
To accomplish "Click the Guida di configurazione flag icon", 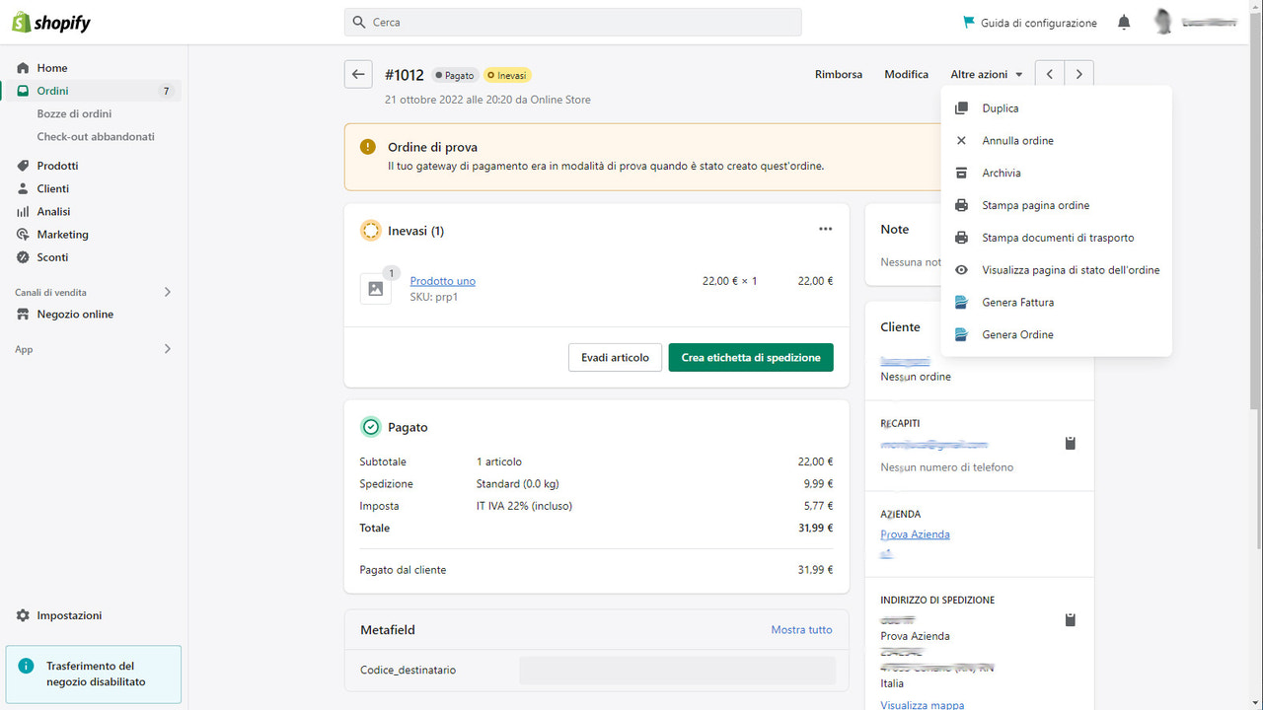I will point(969,22).
